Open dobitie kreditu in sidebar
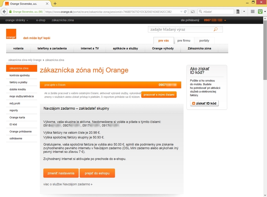The width and height of the screenshot is (267, 197). point(22,89)
